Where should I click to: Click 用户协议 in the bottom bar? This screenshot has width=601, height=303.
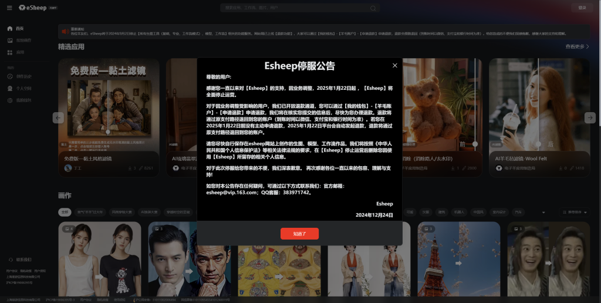tap(86, 299)
